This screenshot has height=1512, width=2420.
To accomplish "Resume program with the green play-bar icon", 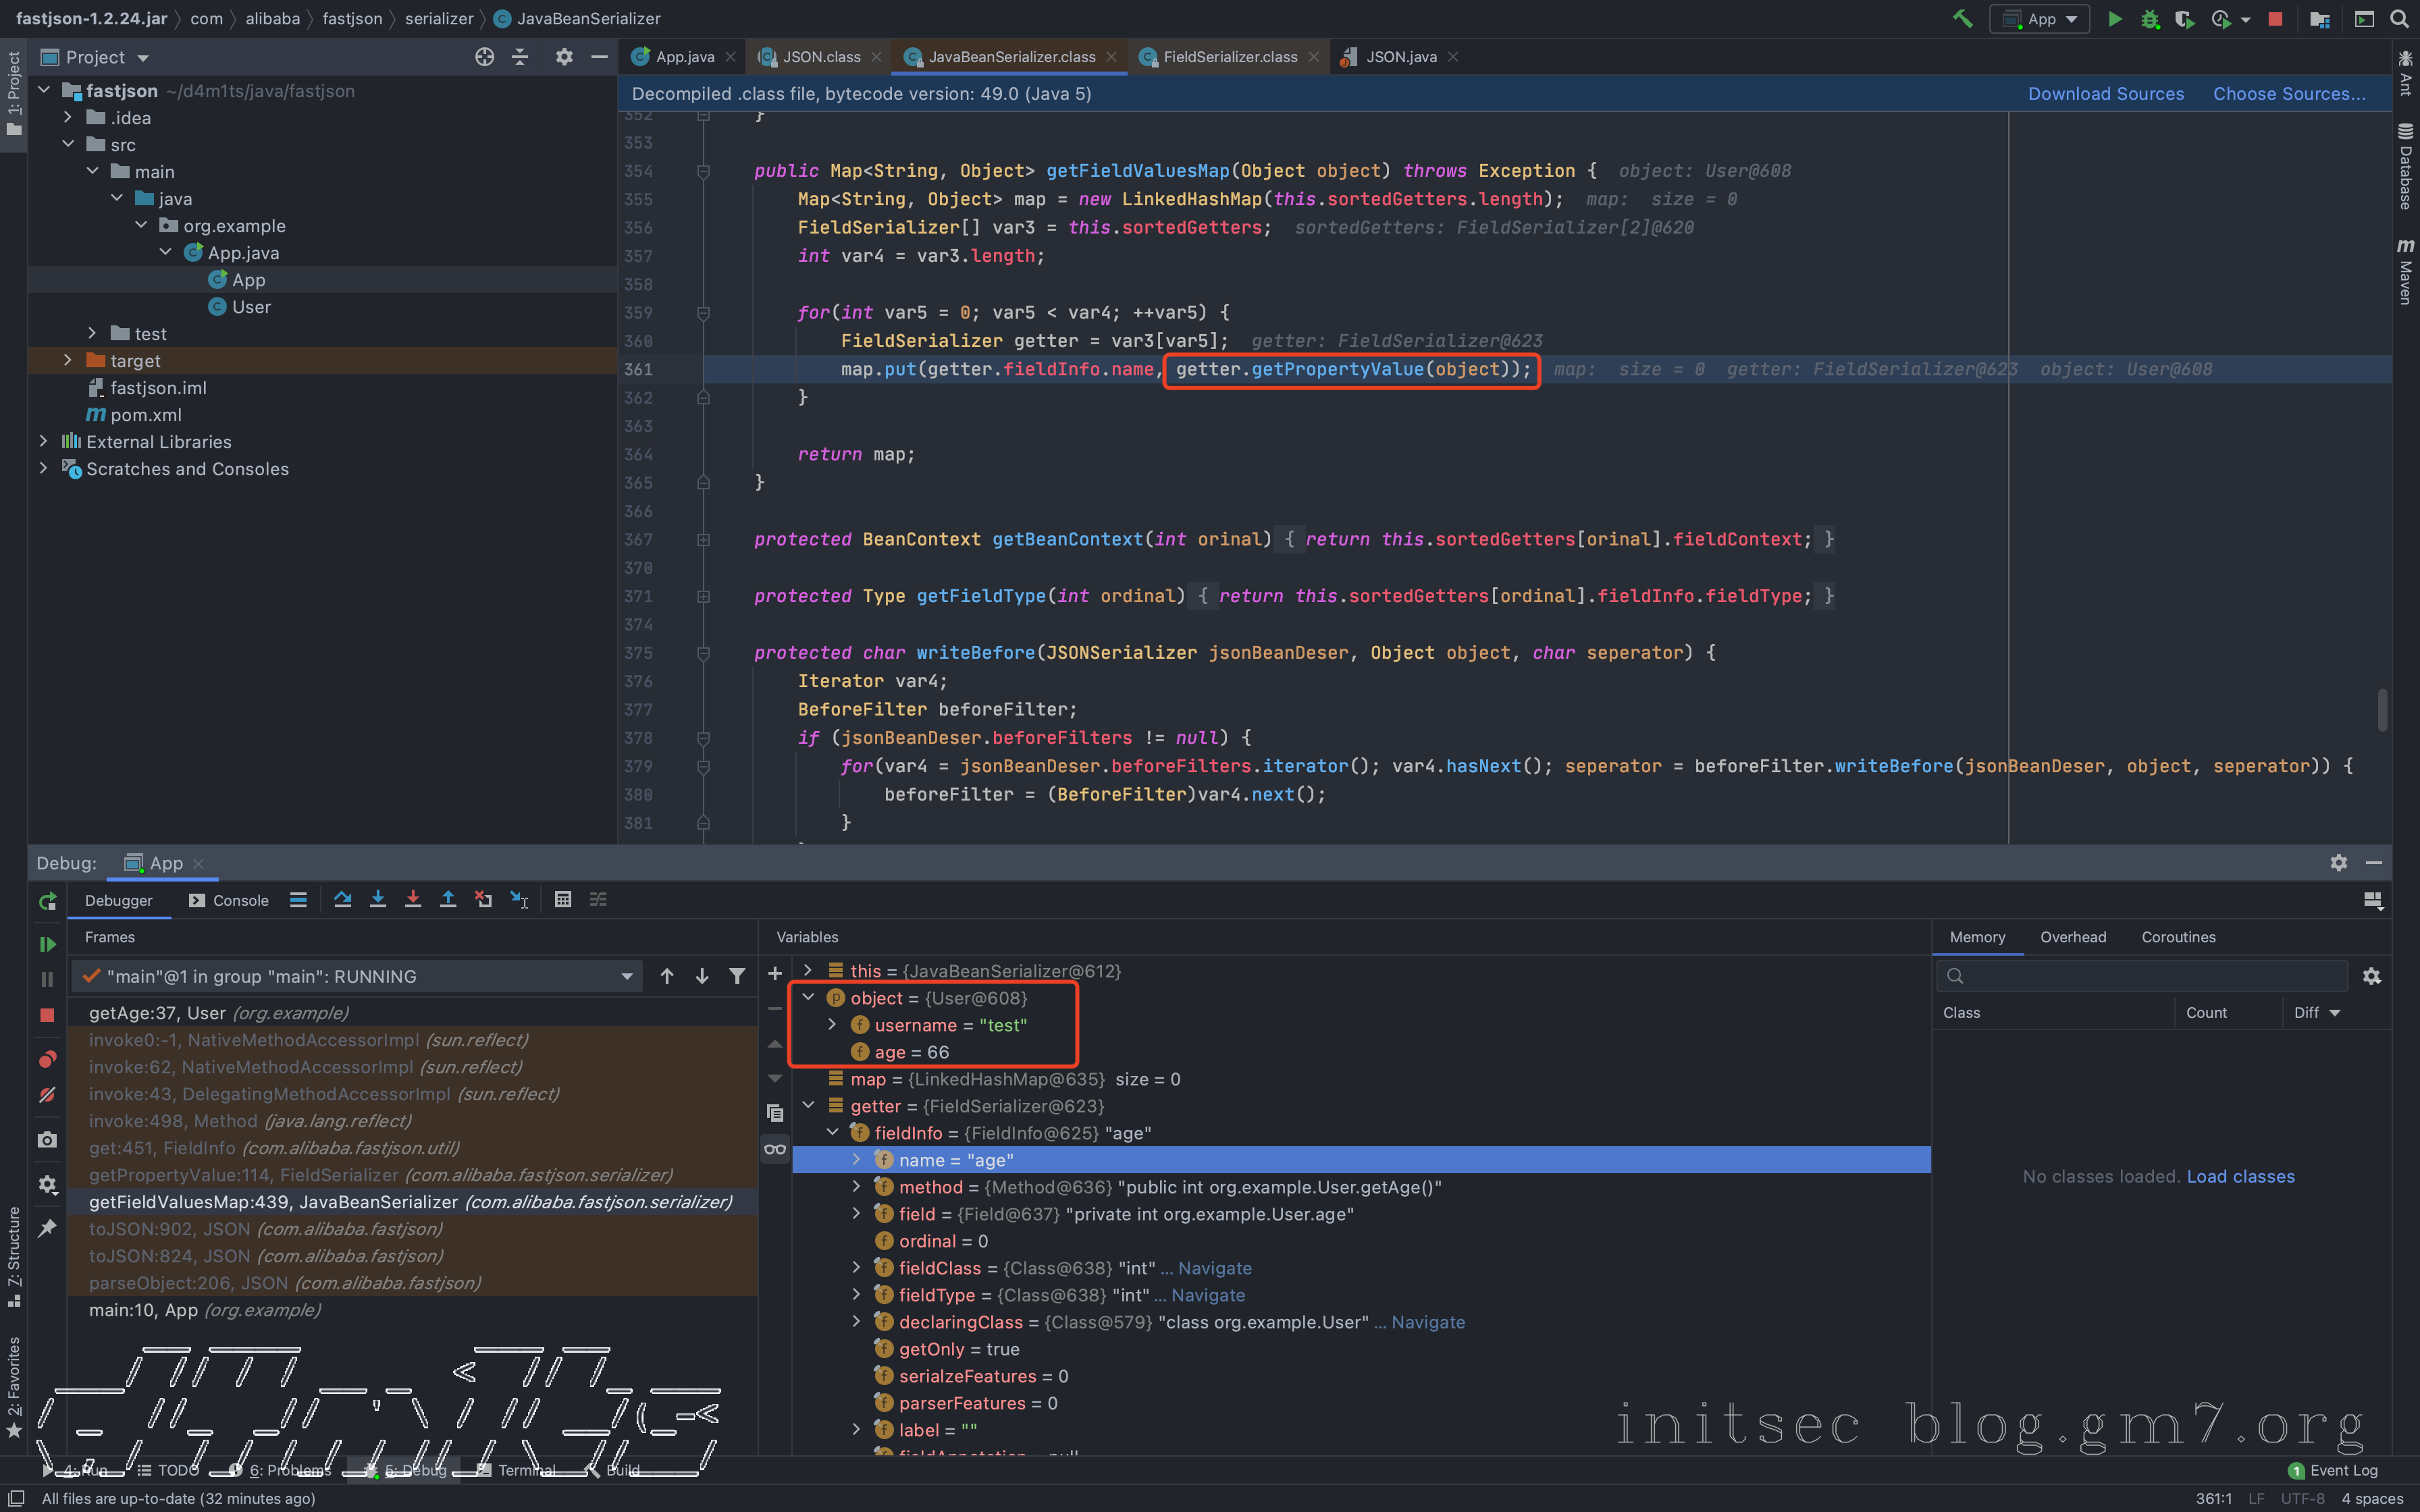I will 47,944.
